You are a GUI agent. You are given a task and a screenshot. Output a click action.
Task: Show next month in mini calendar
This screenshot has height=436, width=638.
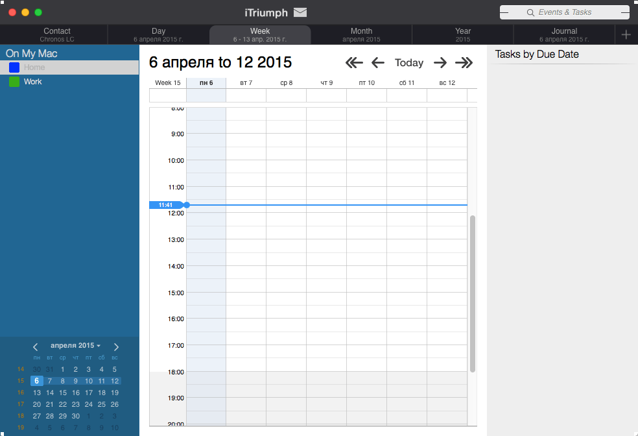(x=116, y=347)
